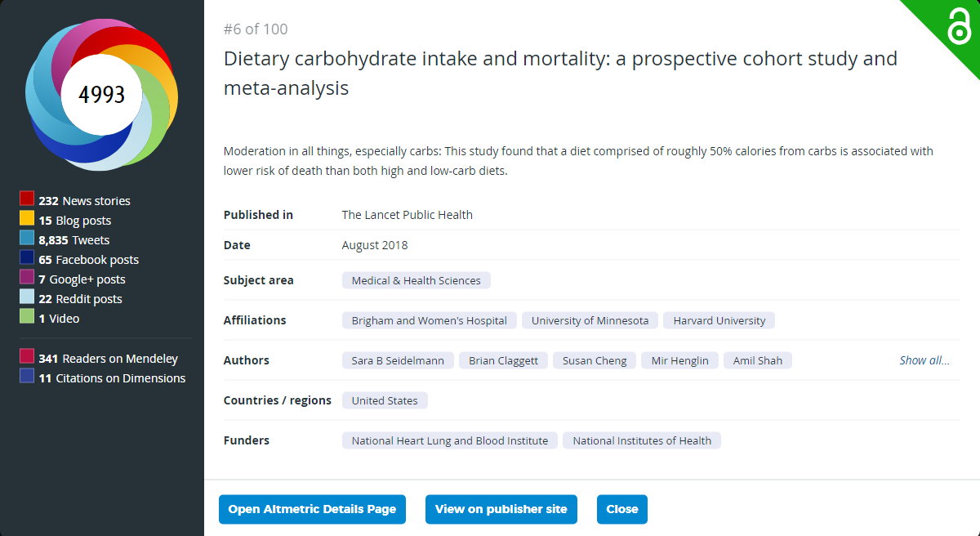The height and width of the screenshot is (536, 980).
Task: Expand full author list with Show all
Action: tap(924, 360)
